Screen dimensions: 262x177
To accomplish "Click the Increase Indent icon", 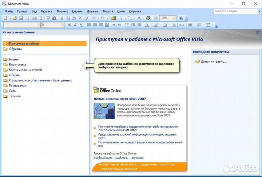I will [139, 25].
